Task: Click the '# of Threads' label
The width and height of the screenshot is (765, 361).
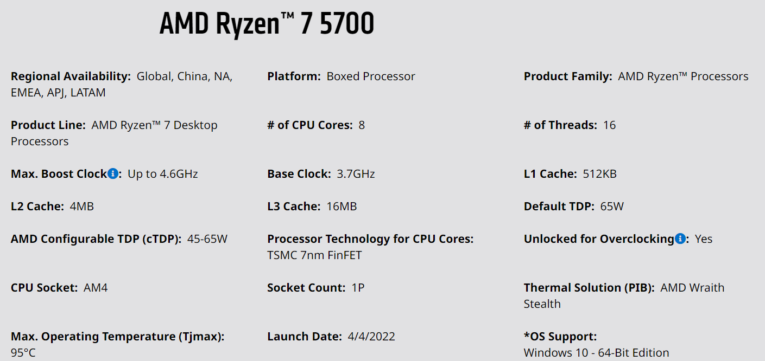Action: coord(560,125)
